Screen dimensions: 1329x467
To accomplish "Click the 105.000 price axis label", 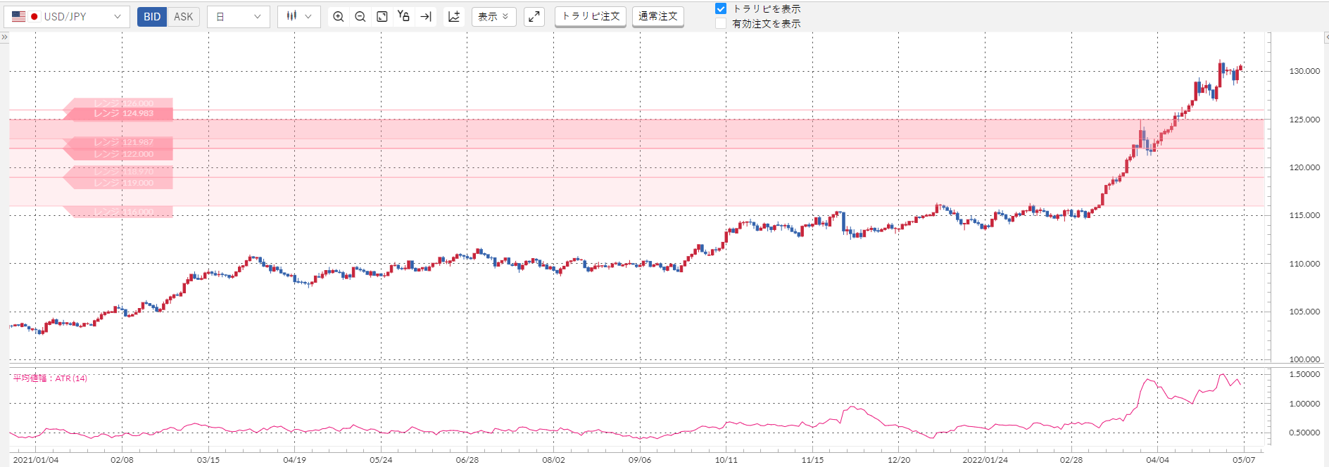I will tap(1304, 312).
